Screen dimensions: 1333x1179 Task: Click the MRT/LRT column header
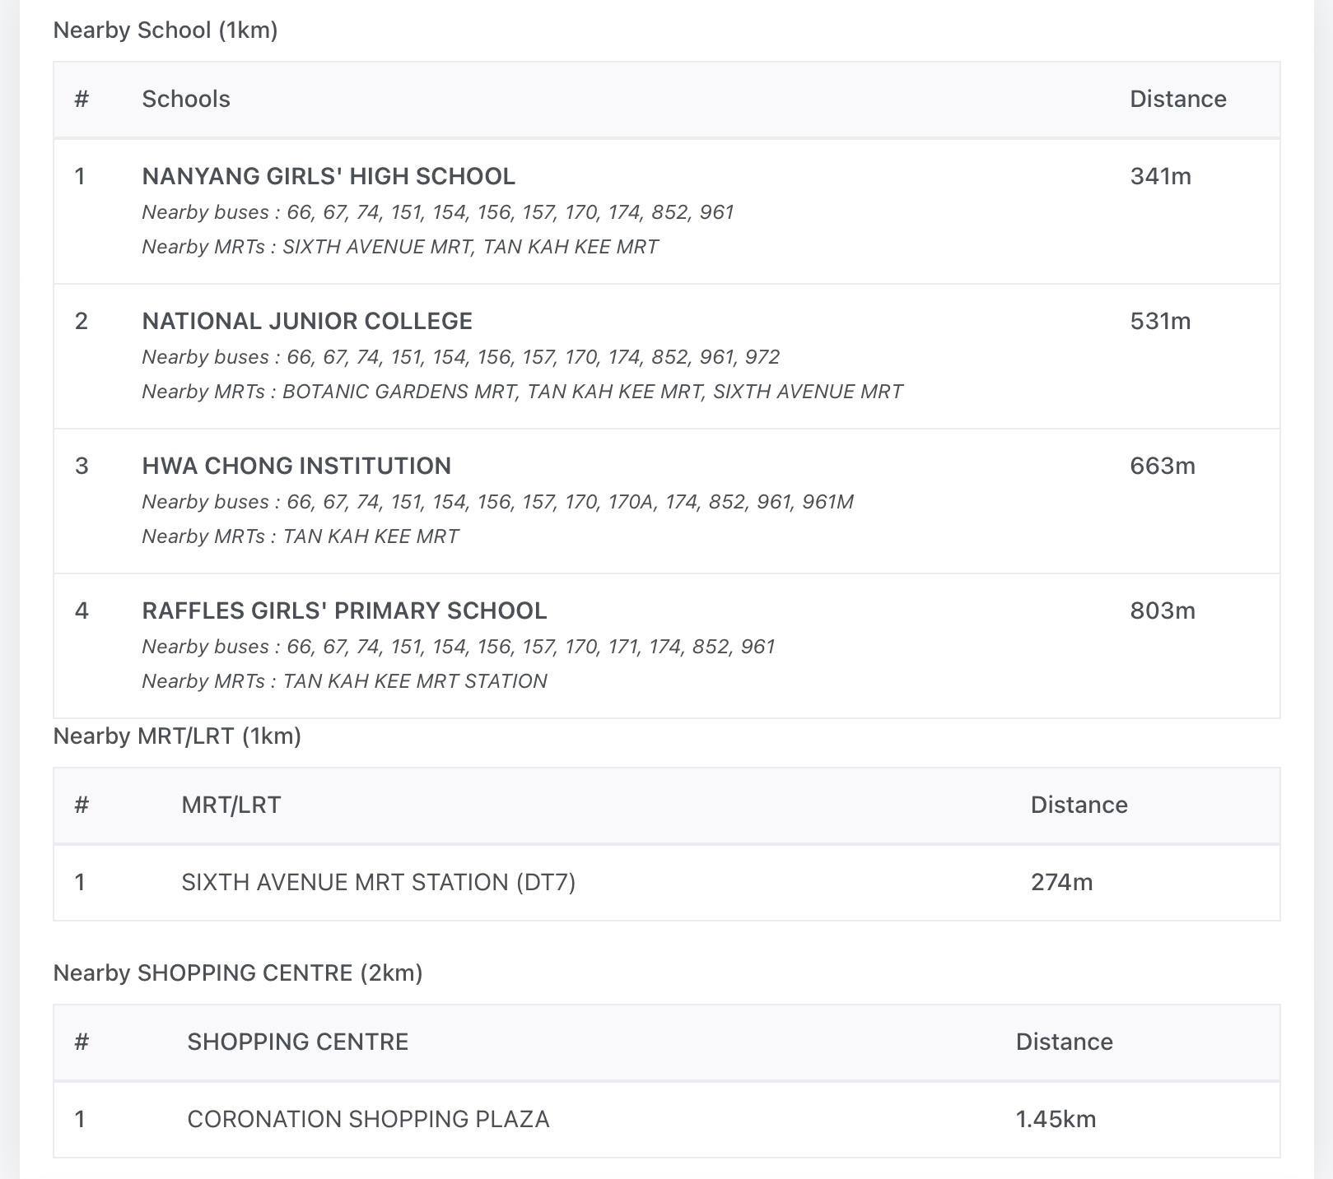231,805
